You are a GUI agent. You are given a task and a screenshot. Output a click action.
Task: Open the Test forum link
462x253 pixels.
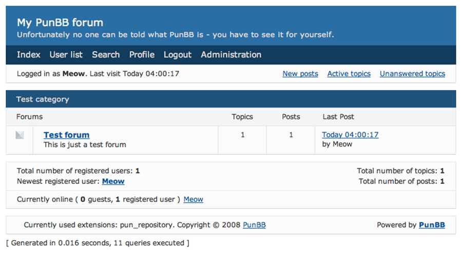pos(66,135)
